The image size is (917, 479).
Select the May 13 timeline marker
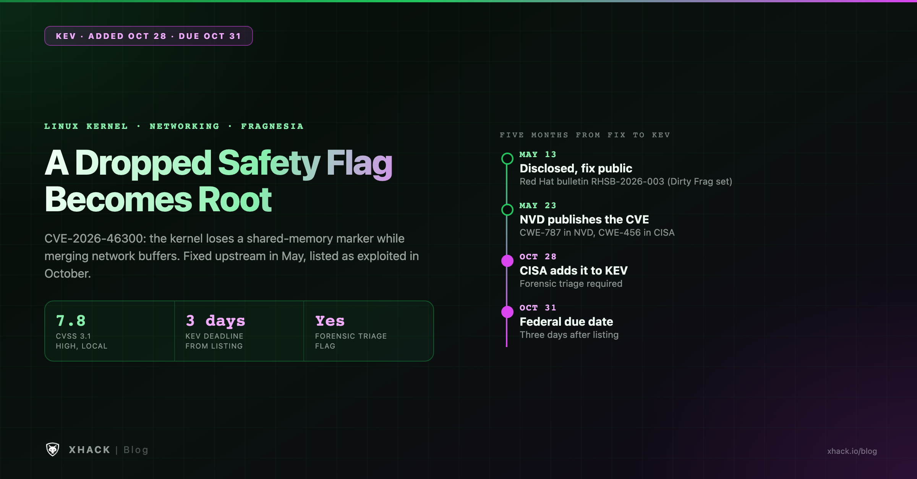[507, 159]
